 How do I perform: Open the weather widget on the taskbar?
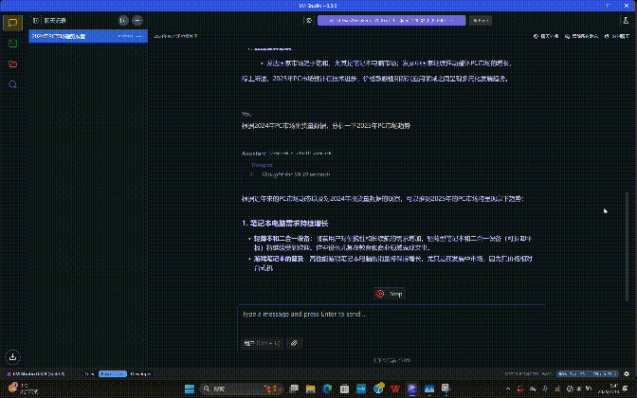click(25, 389)
